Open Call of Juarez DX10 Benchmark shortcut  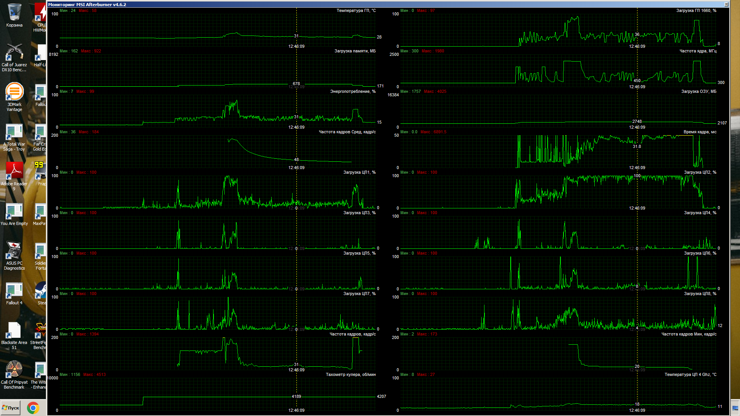coord(14,54)
